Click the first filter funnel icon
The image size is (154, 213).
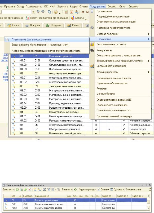44,189
